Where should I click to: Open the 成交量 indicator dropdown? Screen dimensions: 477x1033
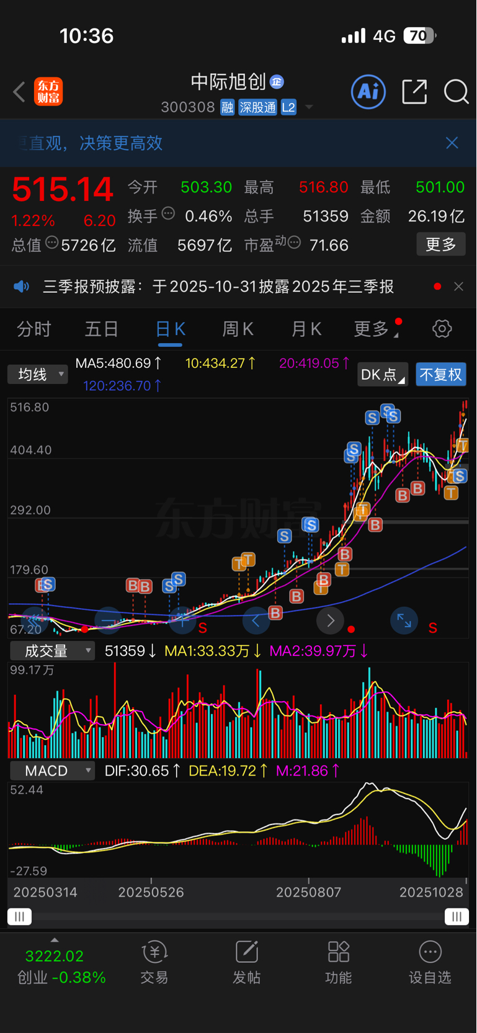[52, 651]
